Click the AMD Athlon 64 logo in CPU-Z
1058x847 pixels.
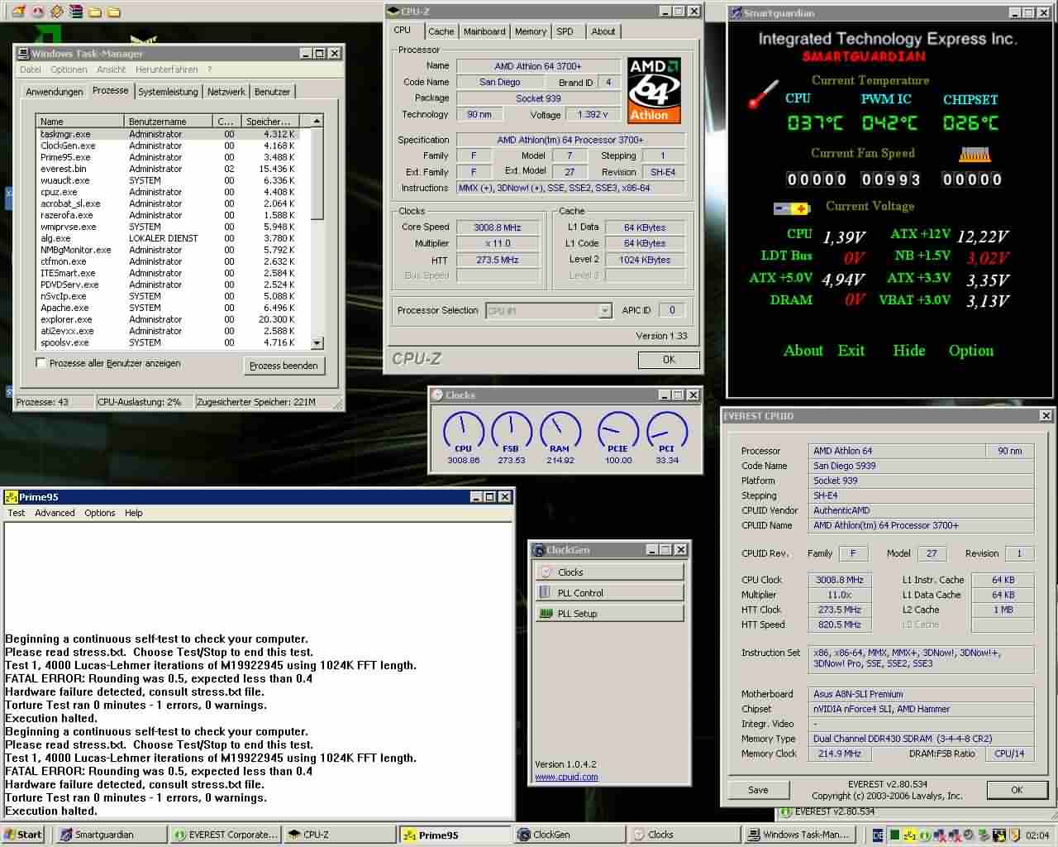pyautogui.click(x=654, y=90)
